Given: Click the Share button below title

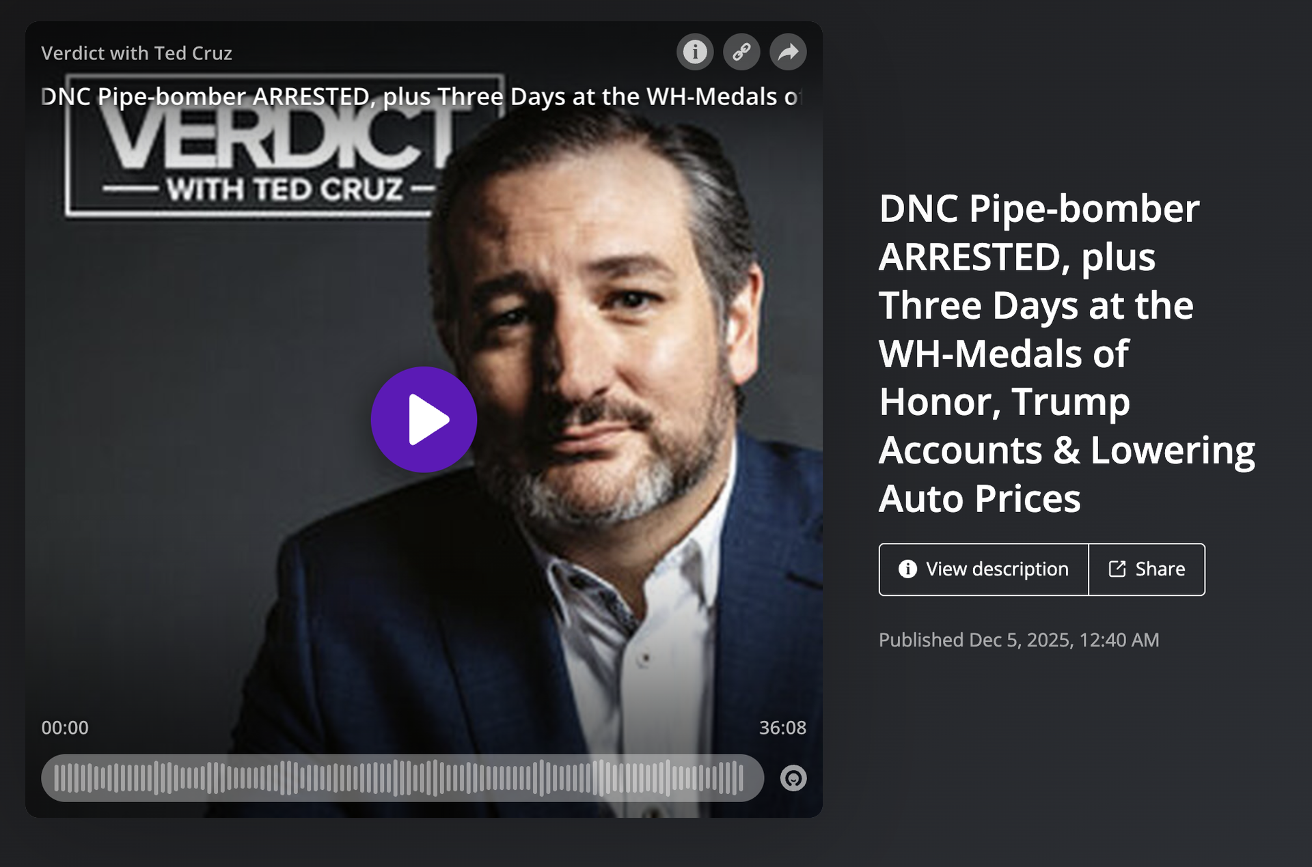Looking at the screenshot, I should pyautogui.click(x=1147, y=569).
